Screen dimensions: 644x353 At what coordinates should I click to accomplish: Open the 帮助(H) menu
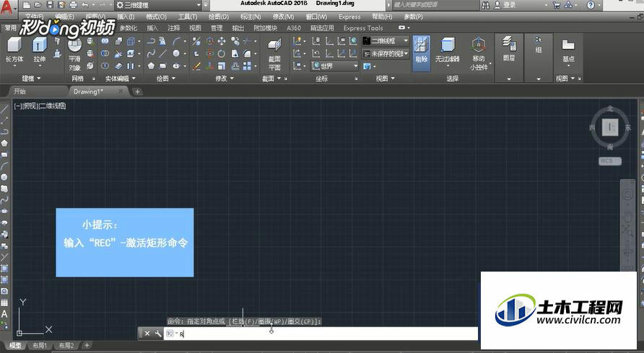(x=382, y=17)
